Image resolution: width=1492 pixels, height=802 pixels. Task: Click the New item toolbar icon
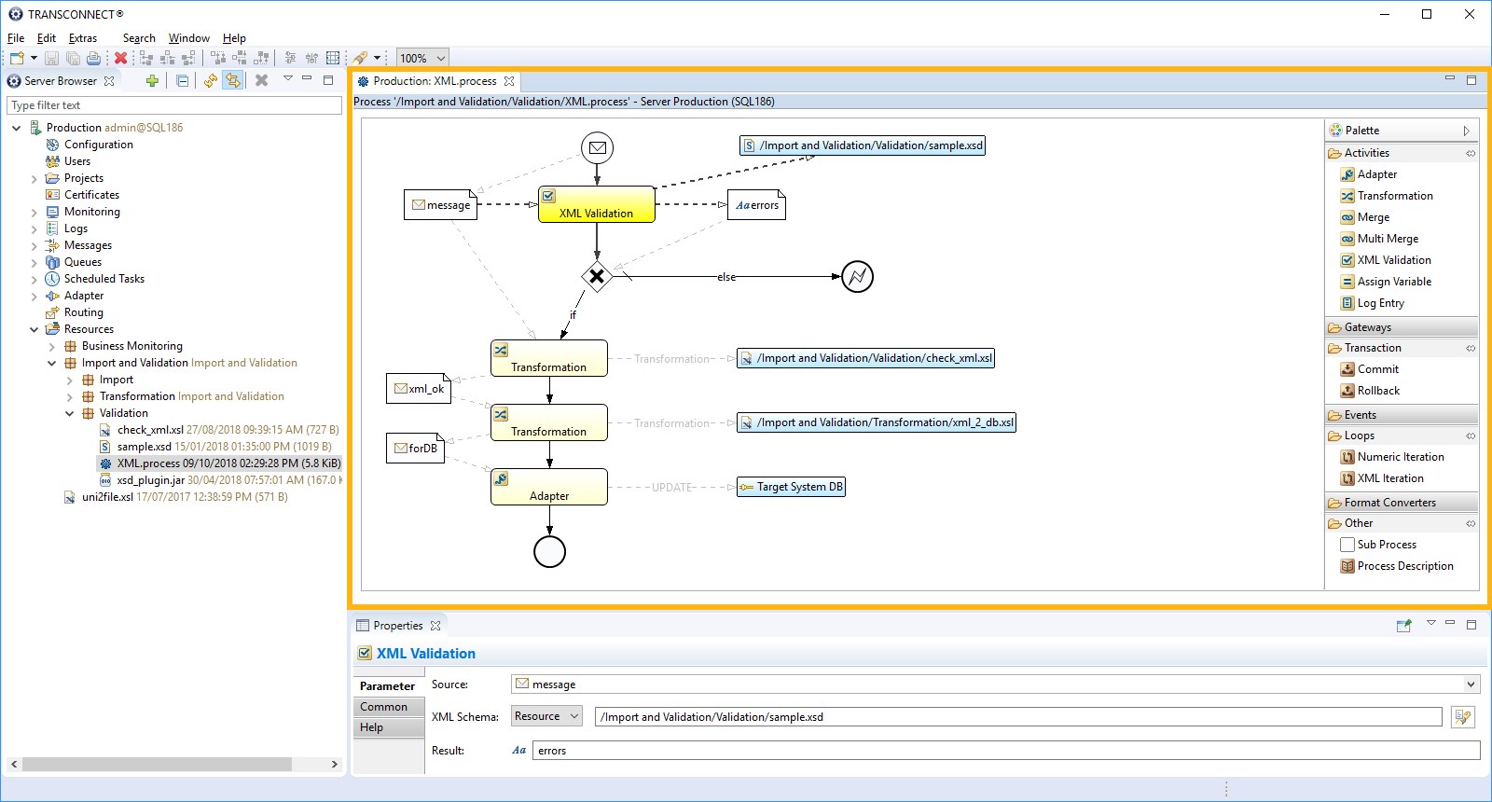[x=17, y=58]
